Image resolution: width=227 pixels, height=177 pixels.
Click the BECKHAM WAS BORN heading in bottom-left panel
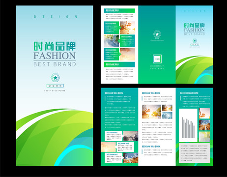point(113,93)
